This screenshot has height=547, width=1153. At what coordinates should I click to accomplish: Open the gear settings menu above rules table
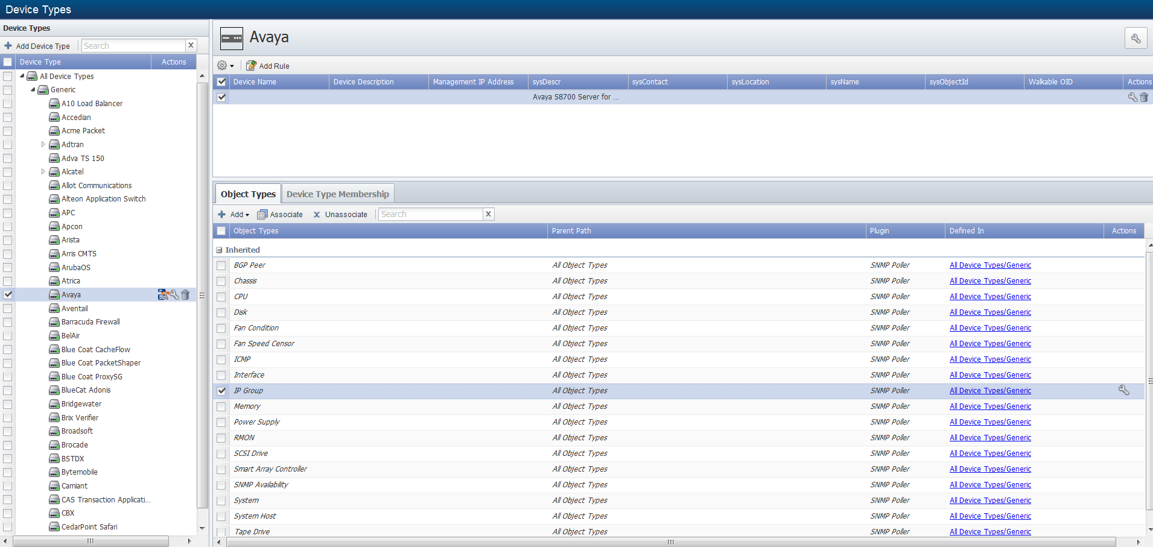tap(225, 66)
